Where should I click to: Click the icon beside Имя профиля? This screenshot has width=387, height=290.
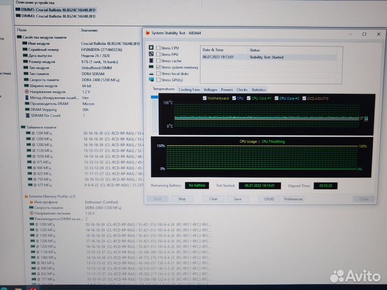31,202
